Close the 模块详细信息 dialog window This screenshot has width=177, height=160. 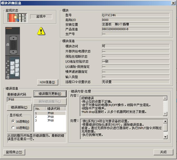173,3
